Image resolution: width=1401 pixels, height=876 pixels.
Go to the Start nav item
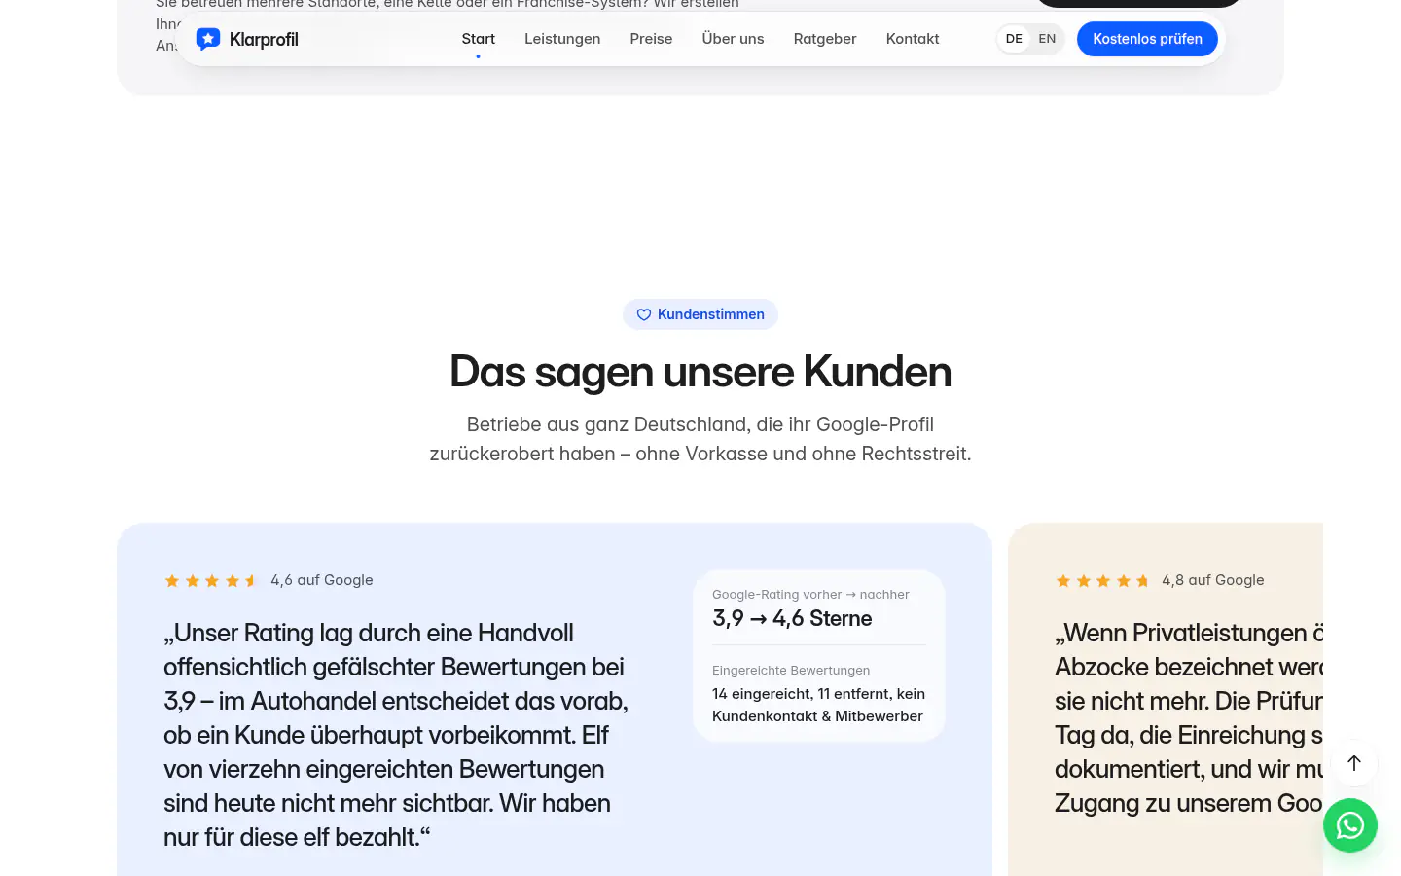479,39
